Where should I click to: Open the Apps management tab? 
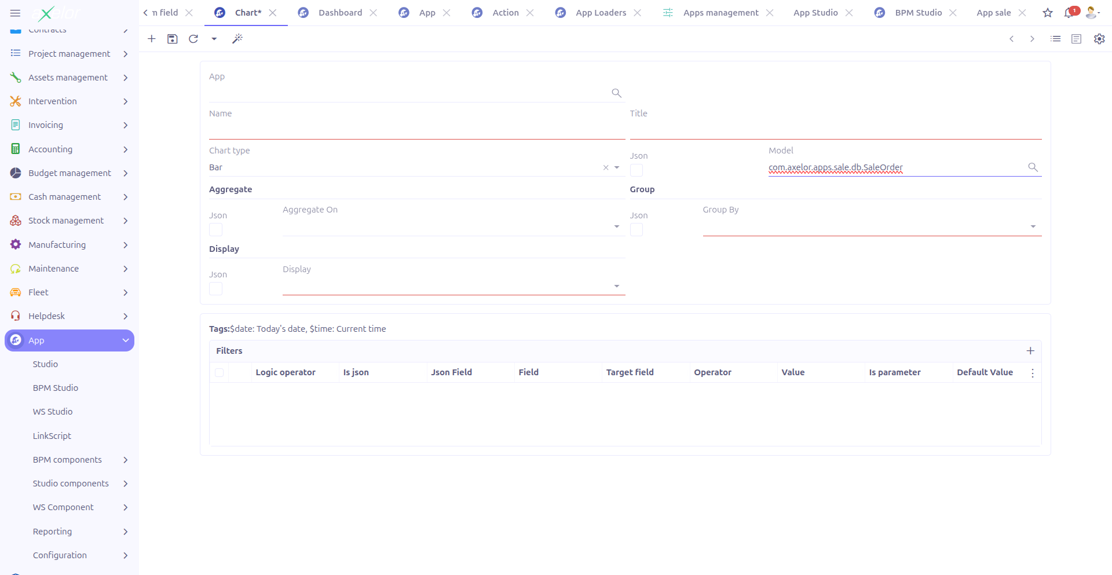[720, 12]
